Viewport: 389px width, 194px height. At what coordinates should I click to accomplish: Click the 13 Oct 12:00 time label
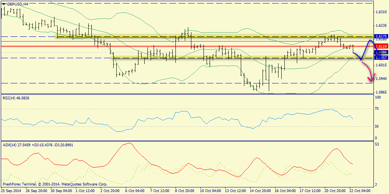tap(235, 191)
